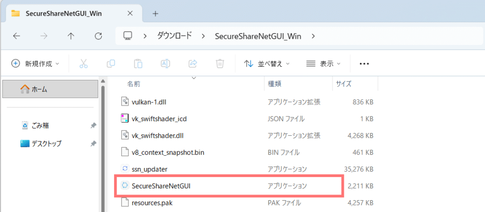Image resolution: width=485 pixels, height=212 pixels.
Task: Click the Share icon in toolbar
Action: click(193, 63)
